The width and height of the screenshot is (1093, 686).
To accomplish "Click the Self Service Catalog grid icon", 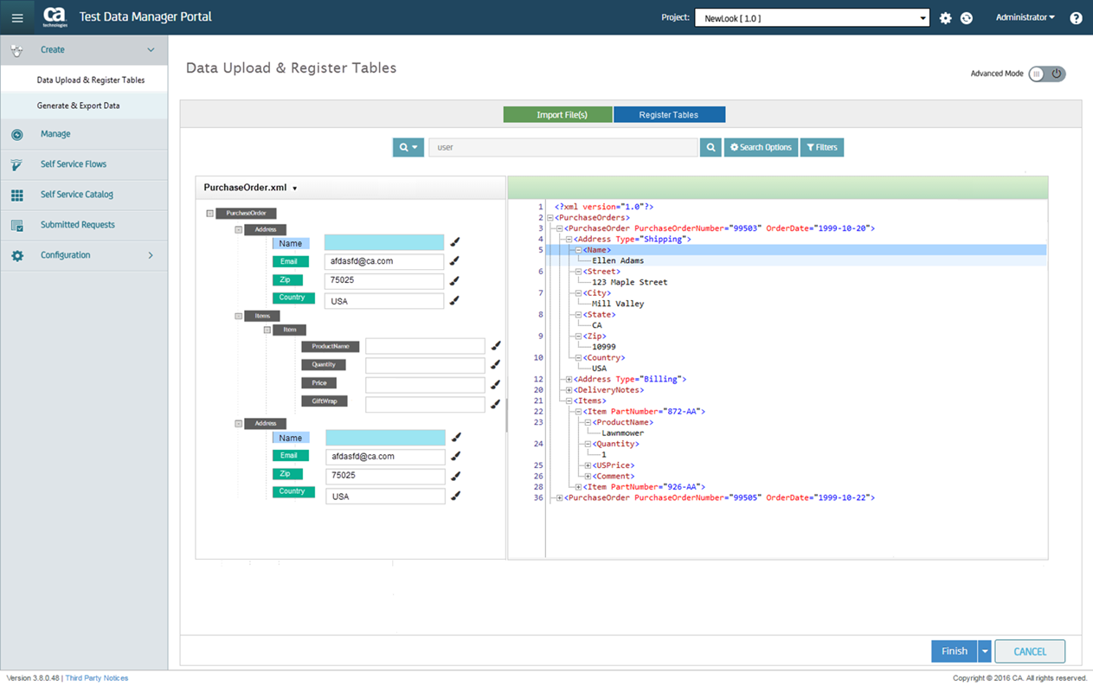I will click(x=17, y=196).
